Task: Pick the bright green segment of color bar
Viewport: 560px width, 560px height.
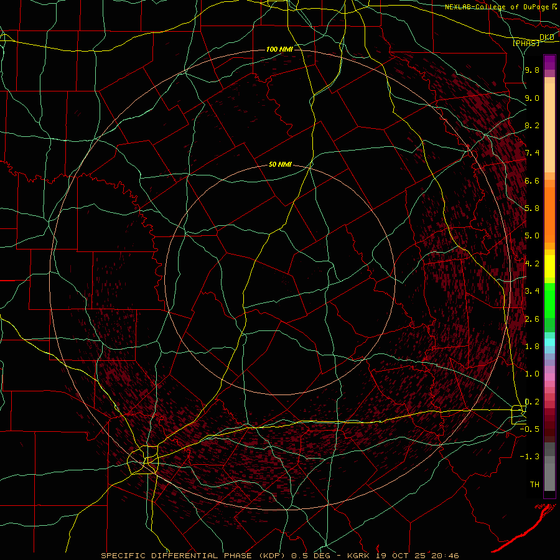Action: click(x=549, y=301)
